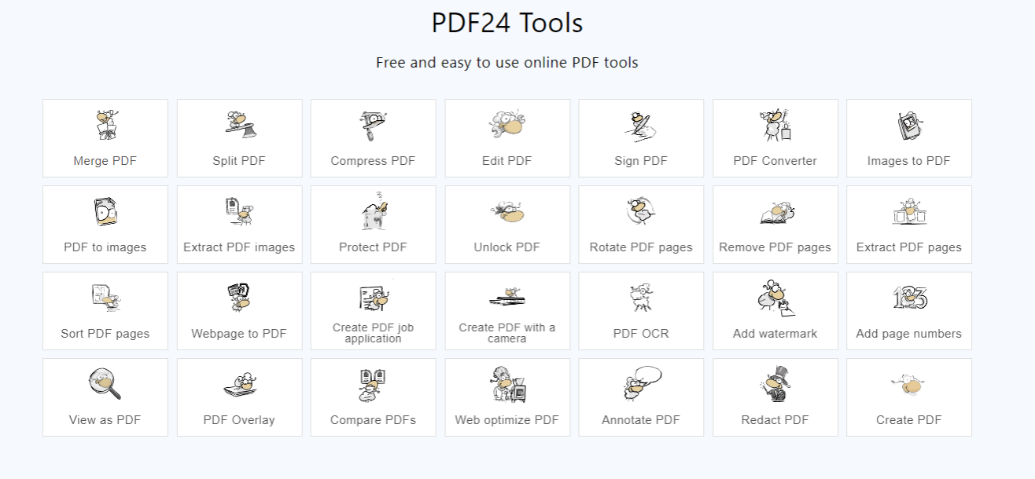
Task: Open the Unlock PDF icon
Action: tap(507, 211)
